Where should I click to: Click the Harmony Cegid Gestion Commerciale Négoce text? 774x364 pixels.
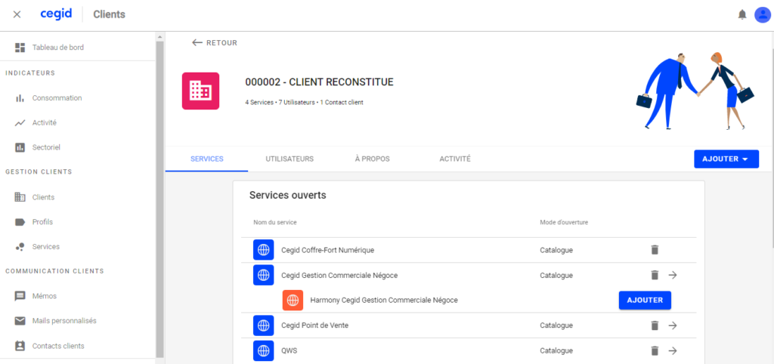click(384, 300)
